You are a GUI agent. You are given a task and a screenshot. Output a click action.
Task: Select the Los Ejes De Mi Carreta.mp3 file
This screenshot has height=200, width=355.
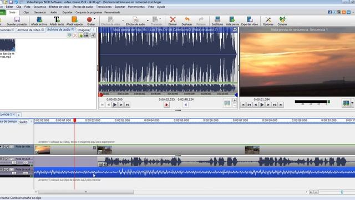tap(7, 48)
